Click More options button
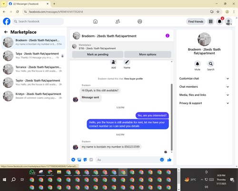Image resolution: width=238 pixels, height=191 pixels. (x=148, y=54)
